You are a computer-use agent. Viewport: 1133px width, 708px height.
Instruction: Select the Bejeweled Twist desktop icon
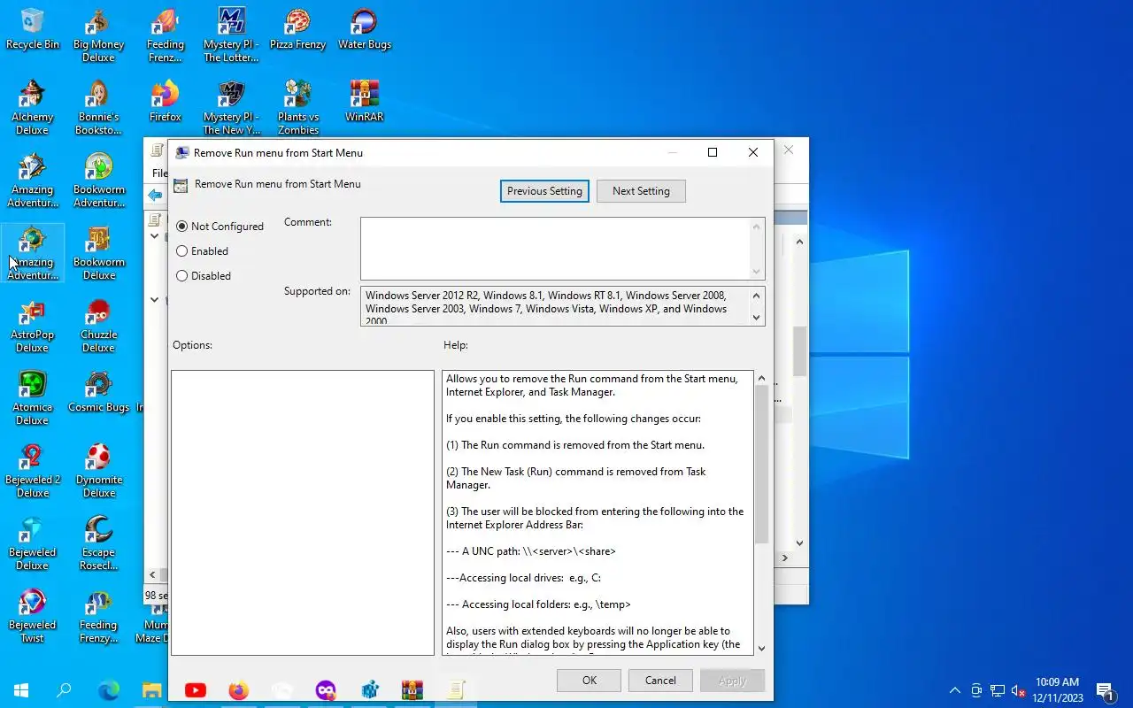pyautogui.click(x=33, y=616)
